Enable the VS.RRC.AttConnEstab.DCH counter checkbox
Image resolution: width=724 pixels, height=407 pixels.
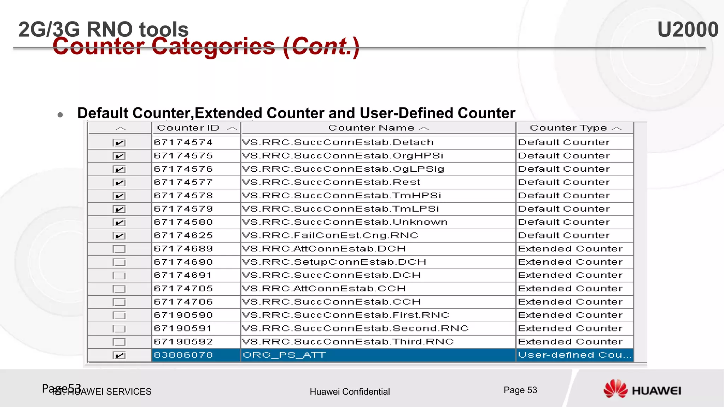[x=119, y=249]
